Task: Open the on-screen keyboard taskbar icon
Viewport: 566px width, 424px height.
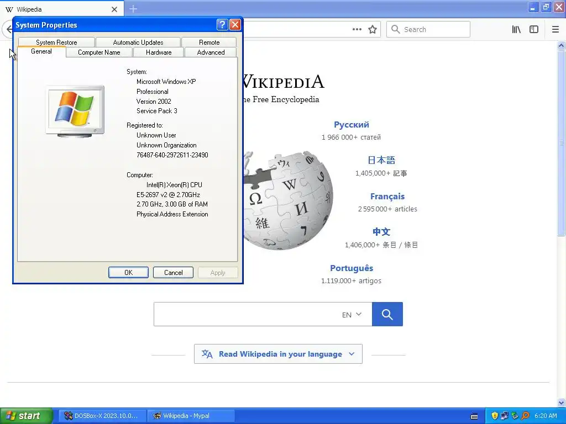Action: coord(474,416)
